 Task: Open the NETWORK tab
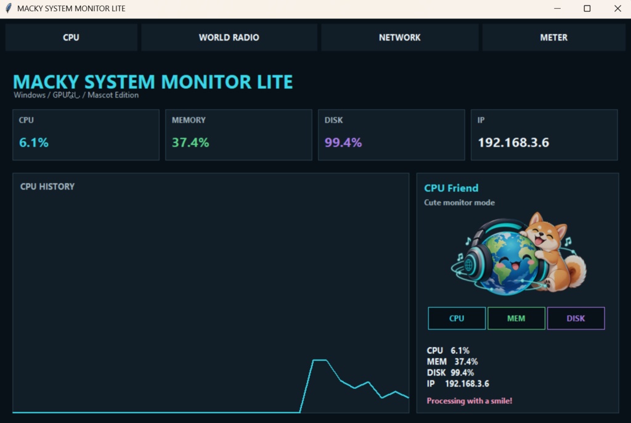[399, 38]
